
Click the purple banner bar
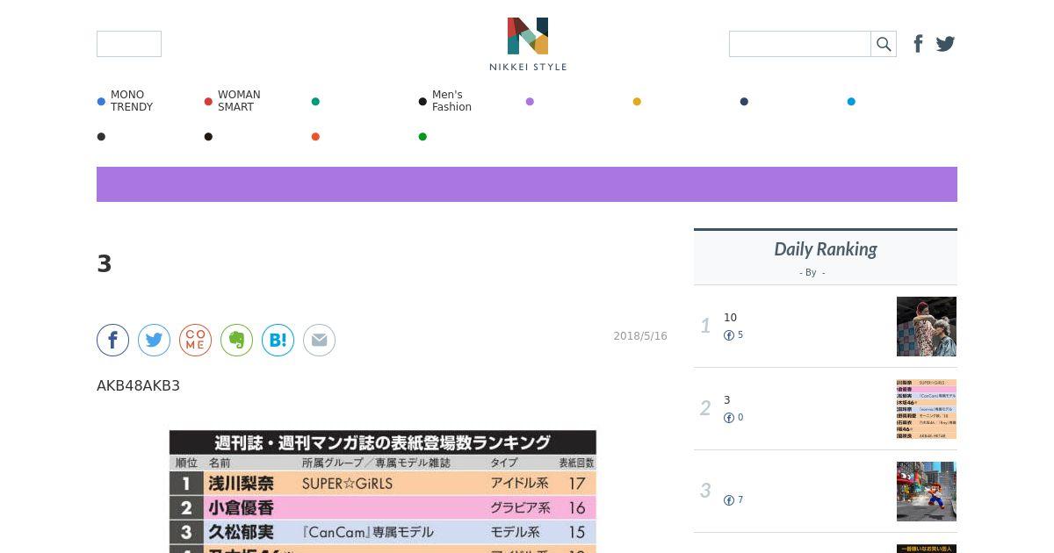(x=527, y=184)
